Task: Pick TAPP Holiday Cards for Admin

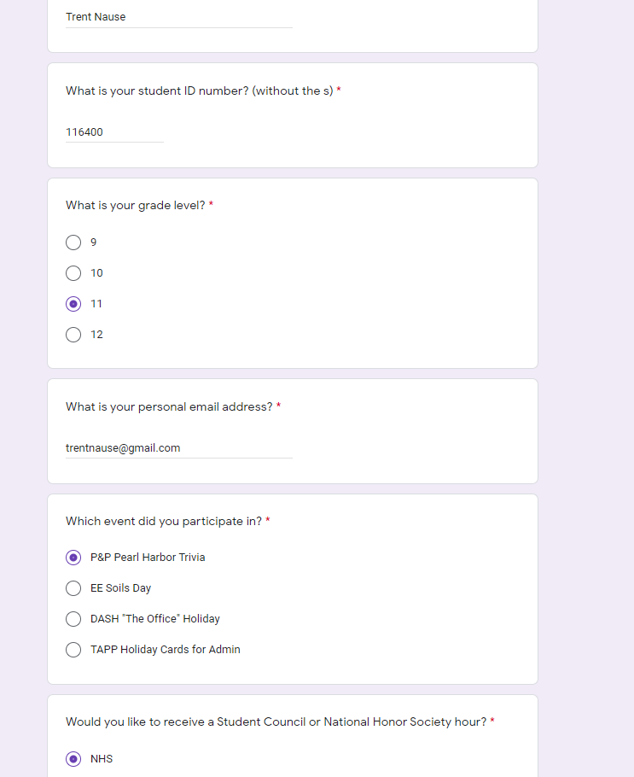Action: (73, 650)
